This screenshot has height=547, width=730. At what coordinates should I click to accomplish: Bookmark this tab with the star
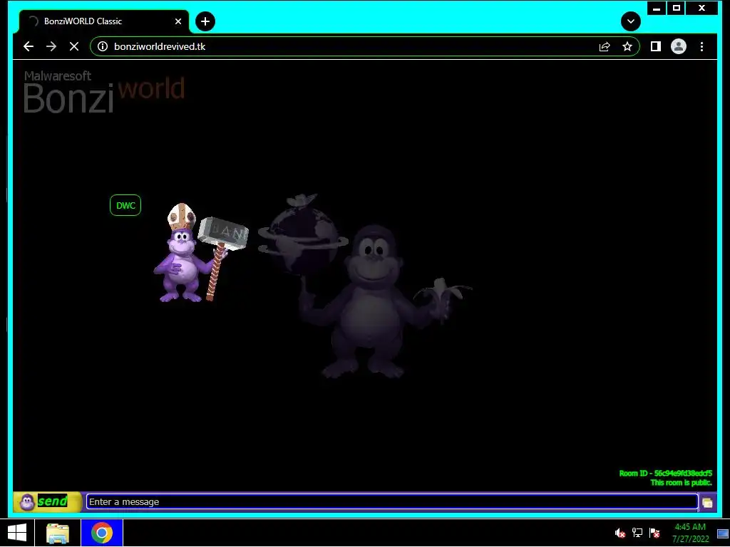tap(627, 46)
